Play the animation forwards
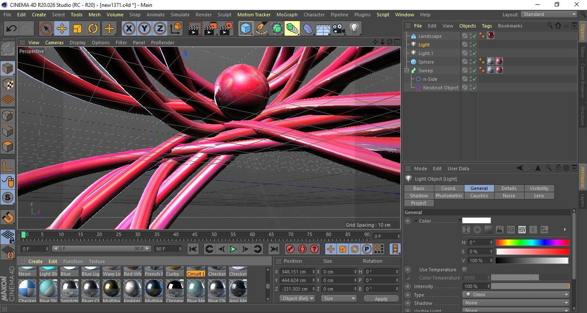587x313 pixels. click(233, 249)
